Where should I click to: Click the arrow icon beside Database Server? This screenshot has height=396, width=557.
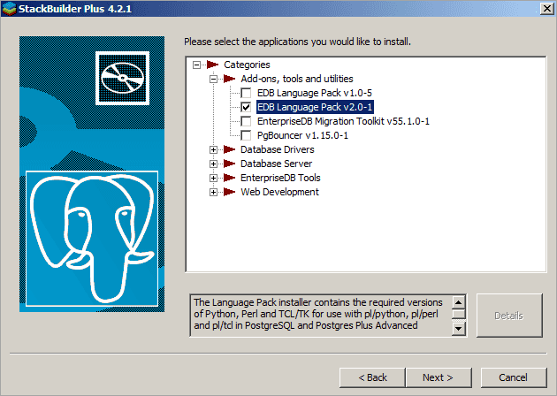click(230, 164)
